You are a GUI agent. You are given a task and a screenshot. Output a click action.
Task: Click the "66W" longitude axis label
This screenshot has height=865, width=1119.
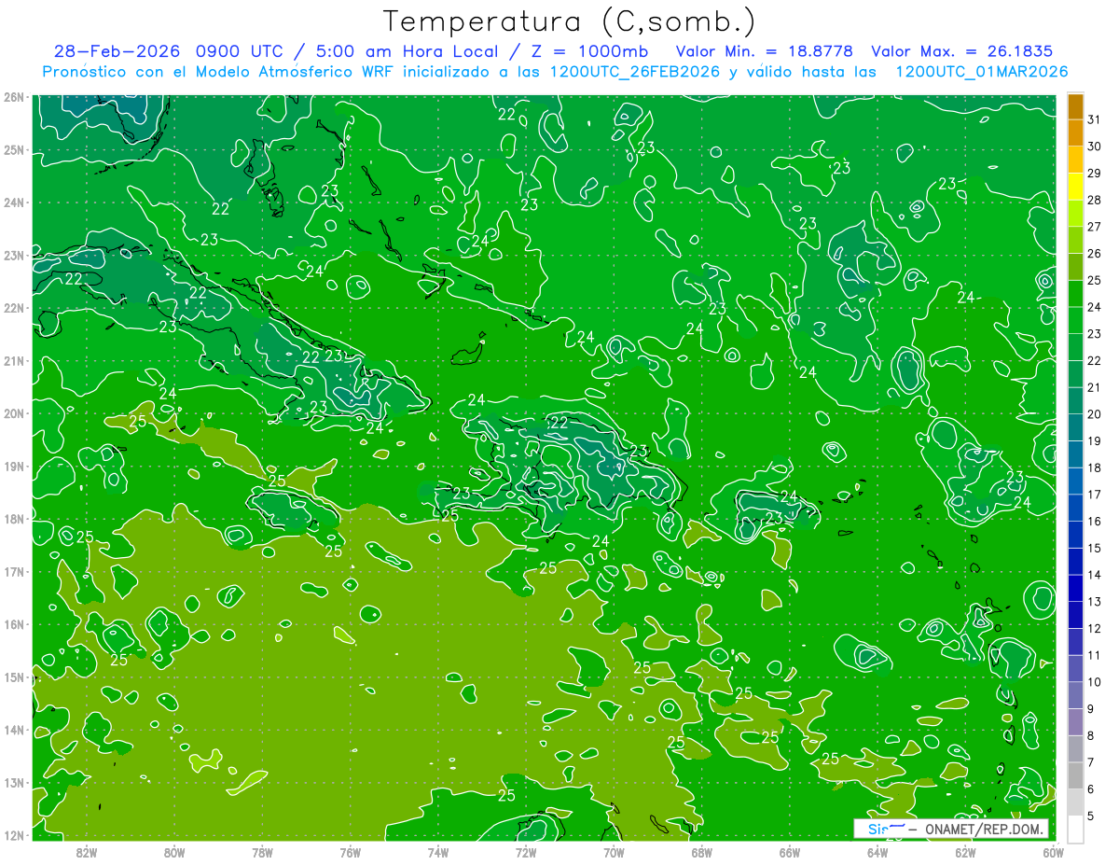pos(790,852)
